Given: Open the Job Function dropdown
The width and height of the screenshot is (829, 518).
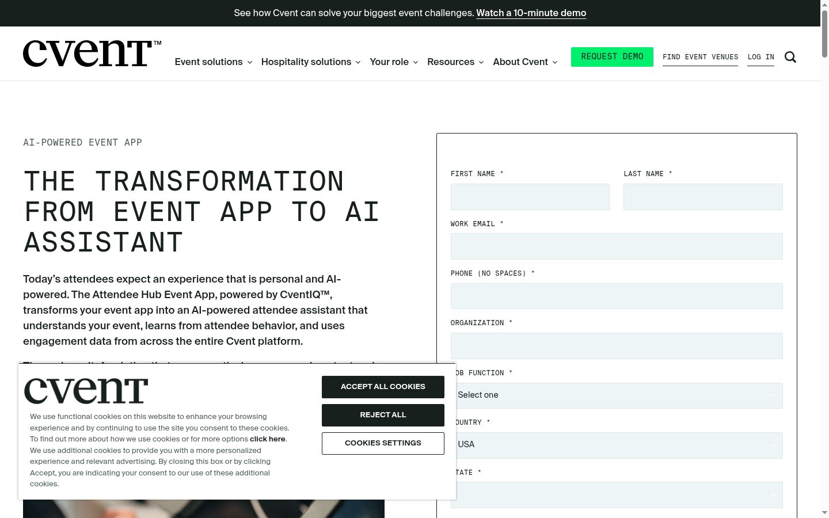Looking at the screenshot, I should pyautogui.click(x=619, y=395).
